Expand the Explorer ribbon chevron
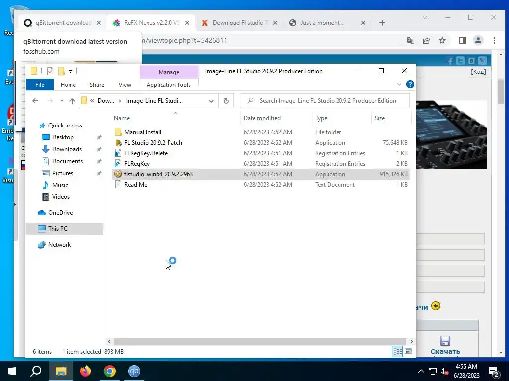Viewport: 509px width, 381px height. click(399, 84)
